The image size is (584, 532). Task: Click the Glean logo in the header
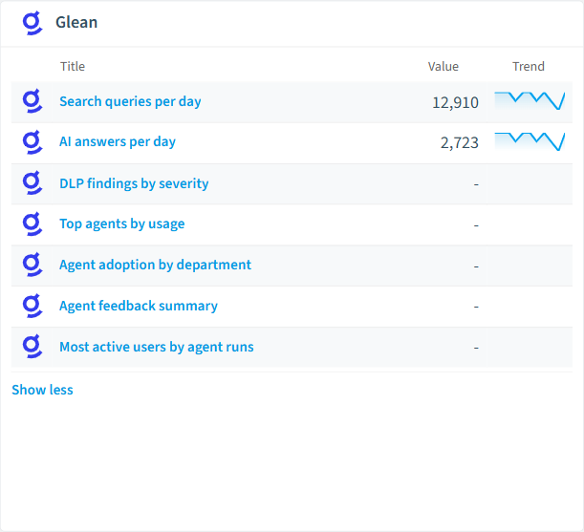point(32,23)
